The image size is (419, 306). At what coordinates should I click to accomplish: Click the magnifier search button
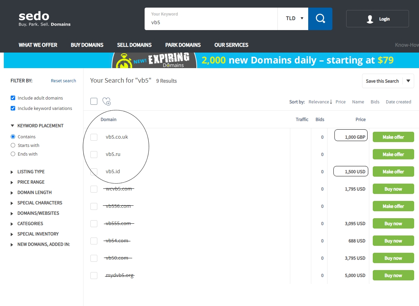tap(320, 19)
